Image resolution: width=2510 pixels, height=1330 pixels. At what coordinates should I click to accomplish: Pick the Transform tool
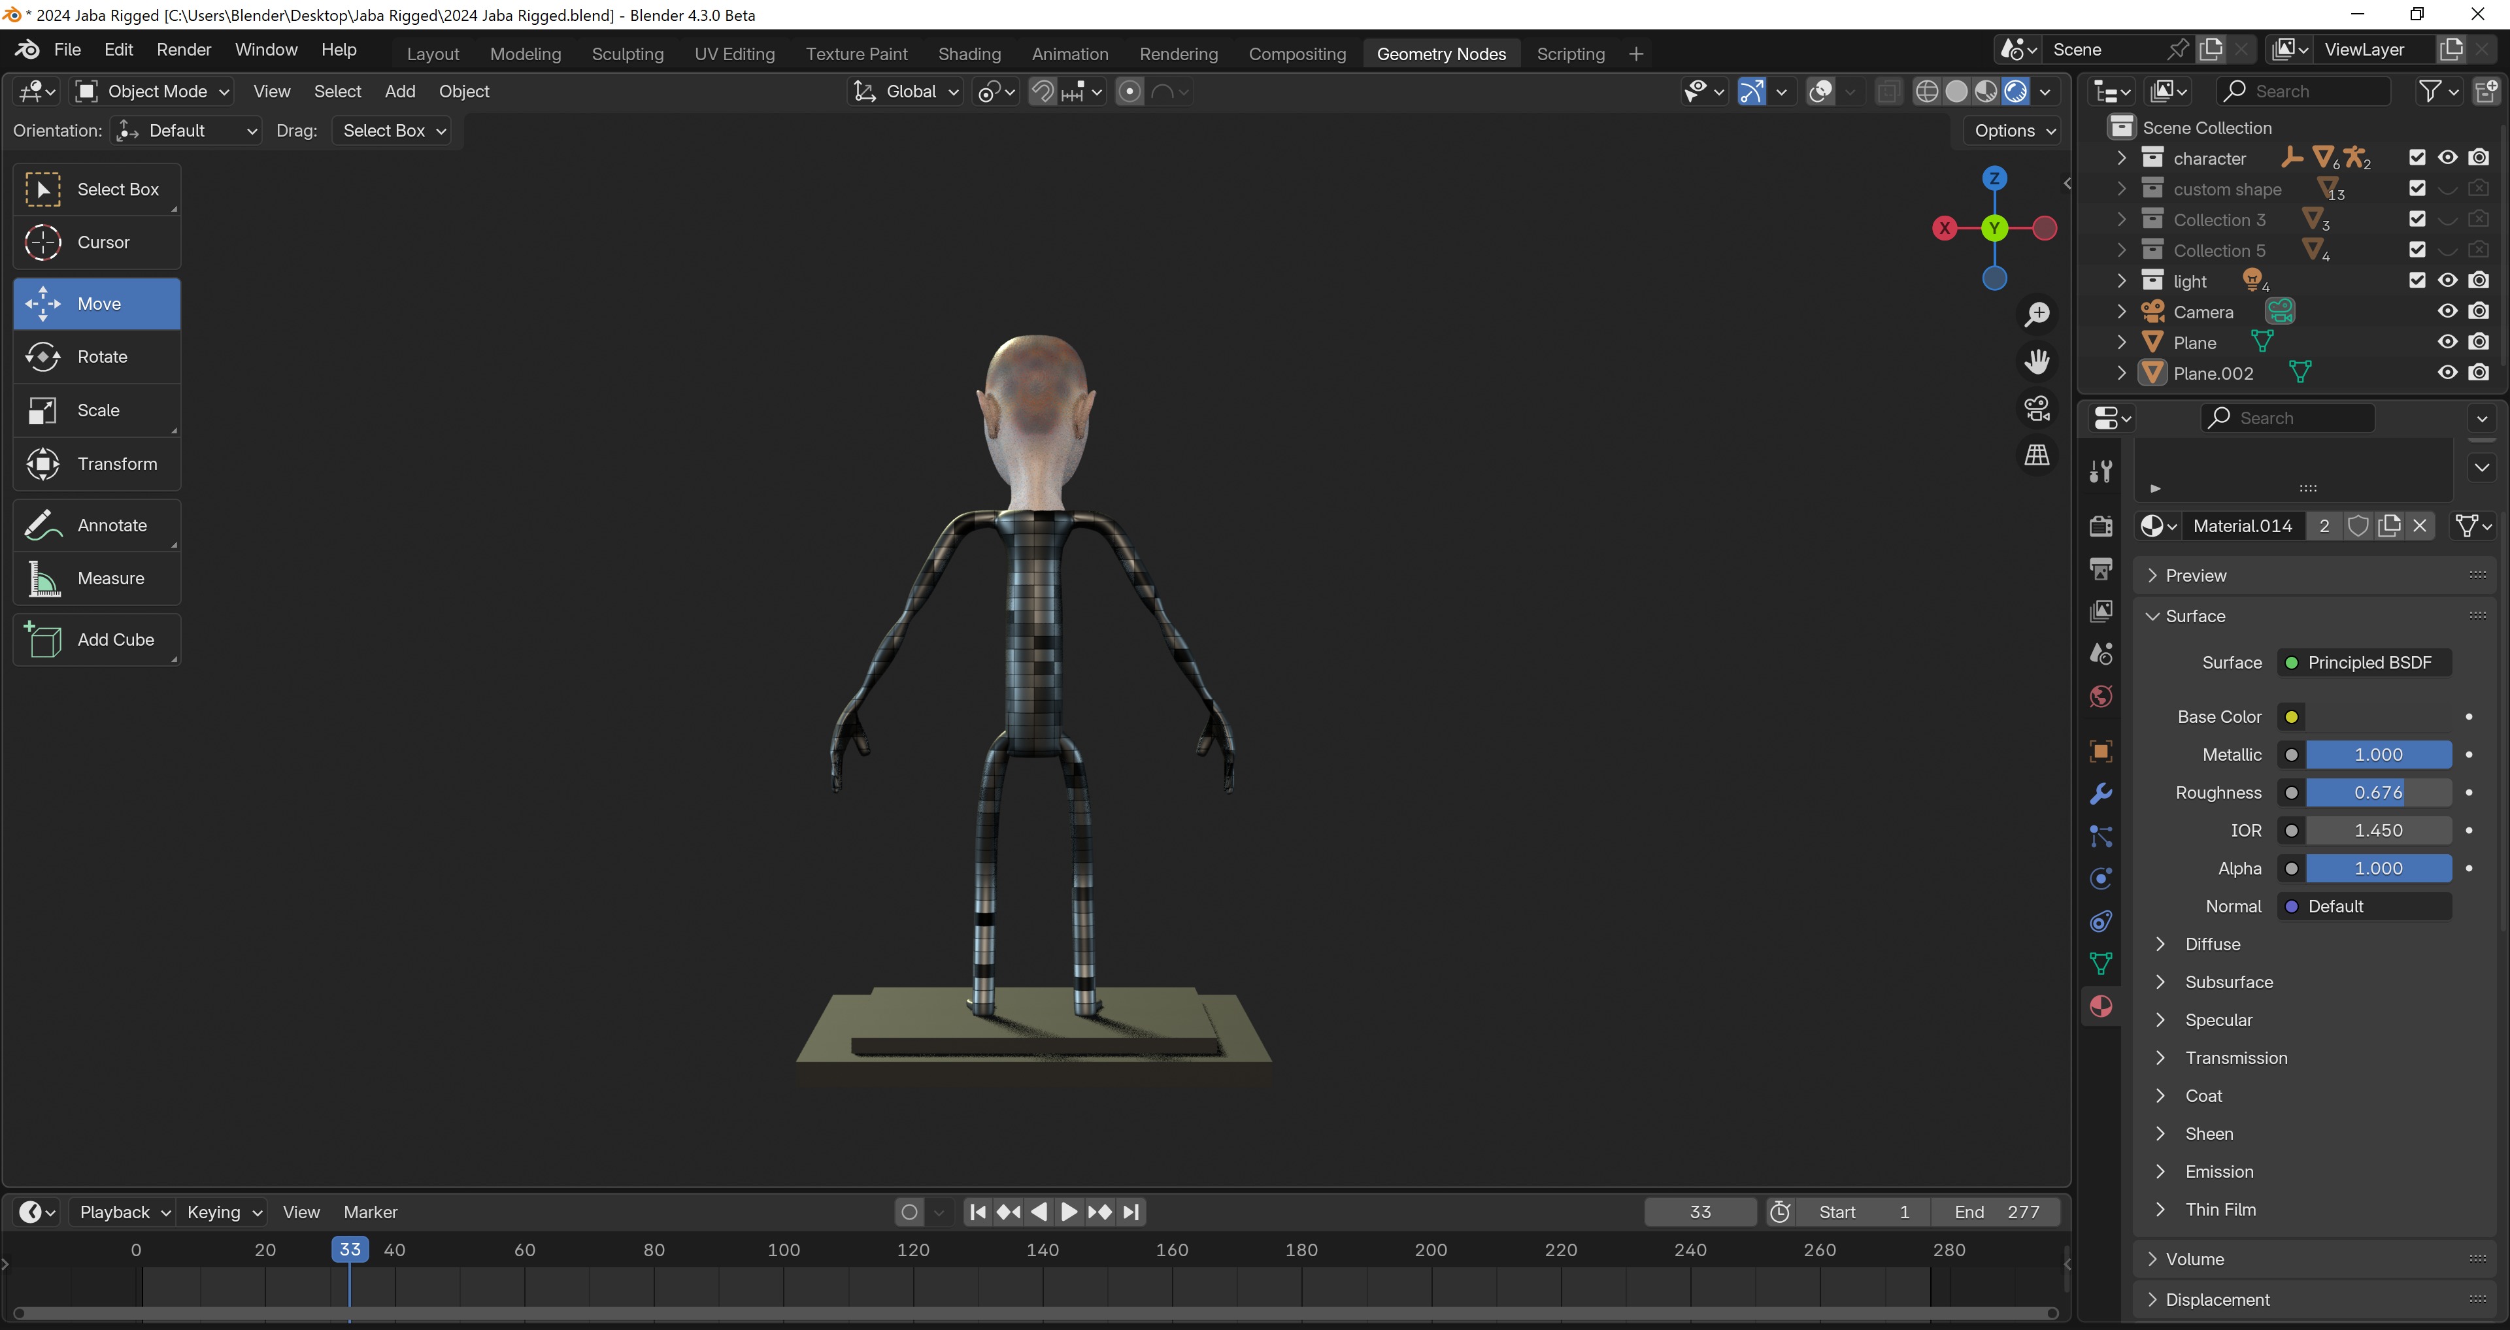(x=97, y=464)
